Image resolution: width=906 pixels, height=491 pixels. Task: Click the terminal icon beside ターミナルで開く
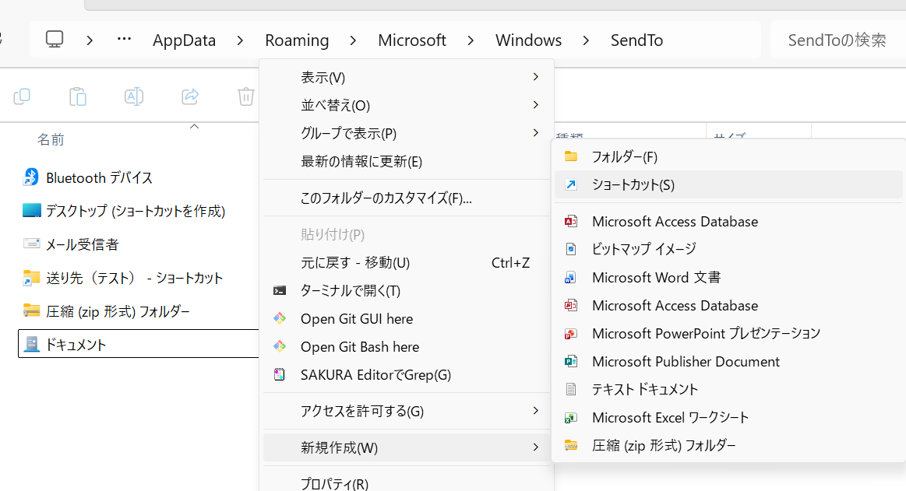[x=280, y=291]
